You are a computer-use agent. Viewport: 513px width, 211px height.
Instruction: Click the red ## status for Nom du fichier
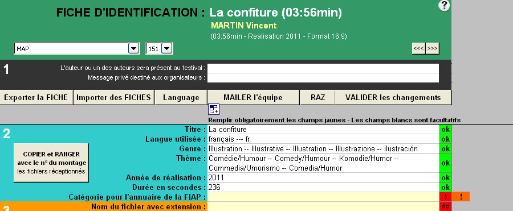(x=445, y=207)
